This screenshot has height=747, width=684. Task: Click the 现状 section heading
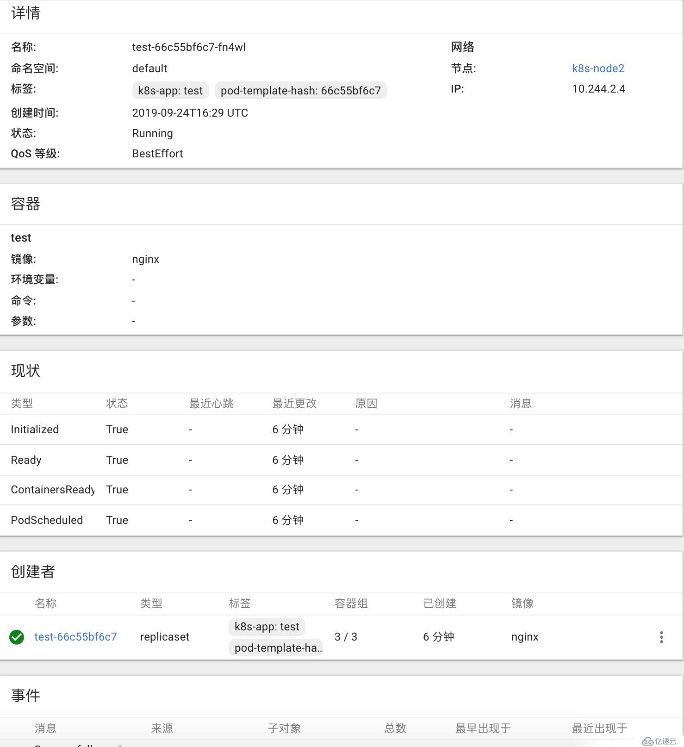25,371
